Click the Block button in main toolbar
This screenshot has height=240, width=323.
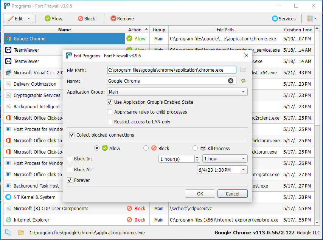click(x=86, y=18)
